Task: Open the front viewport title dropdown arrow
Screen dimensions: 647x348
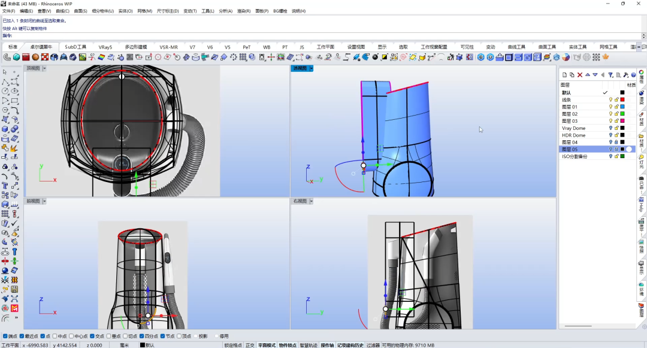Action: click(44, 201)
